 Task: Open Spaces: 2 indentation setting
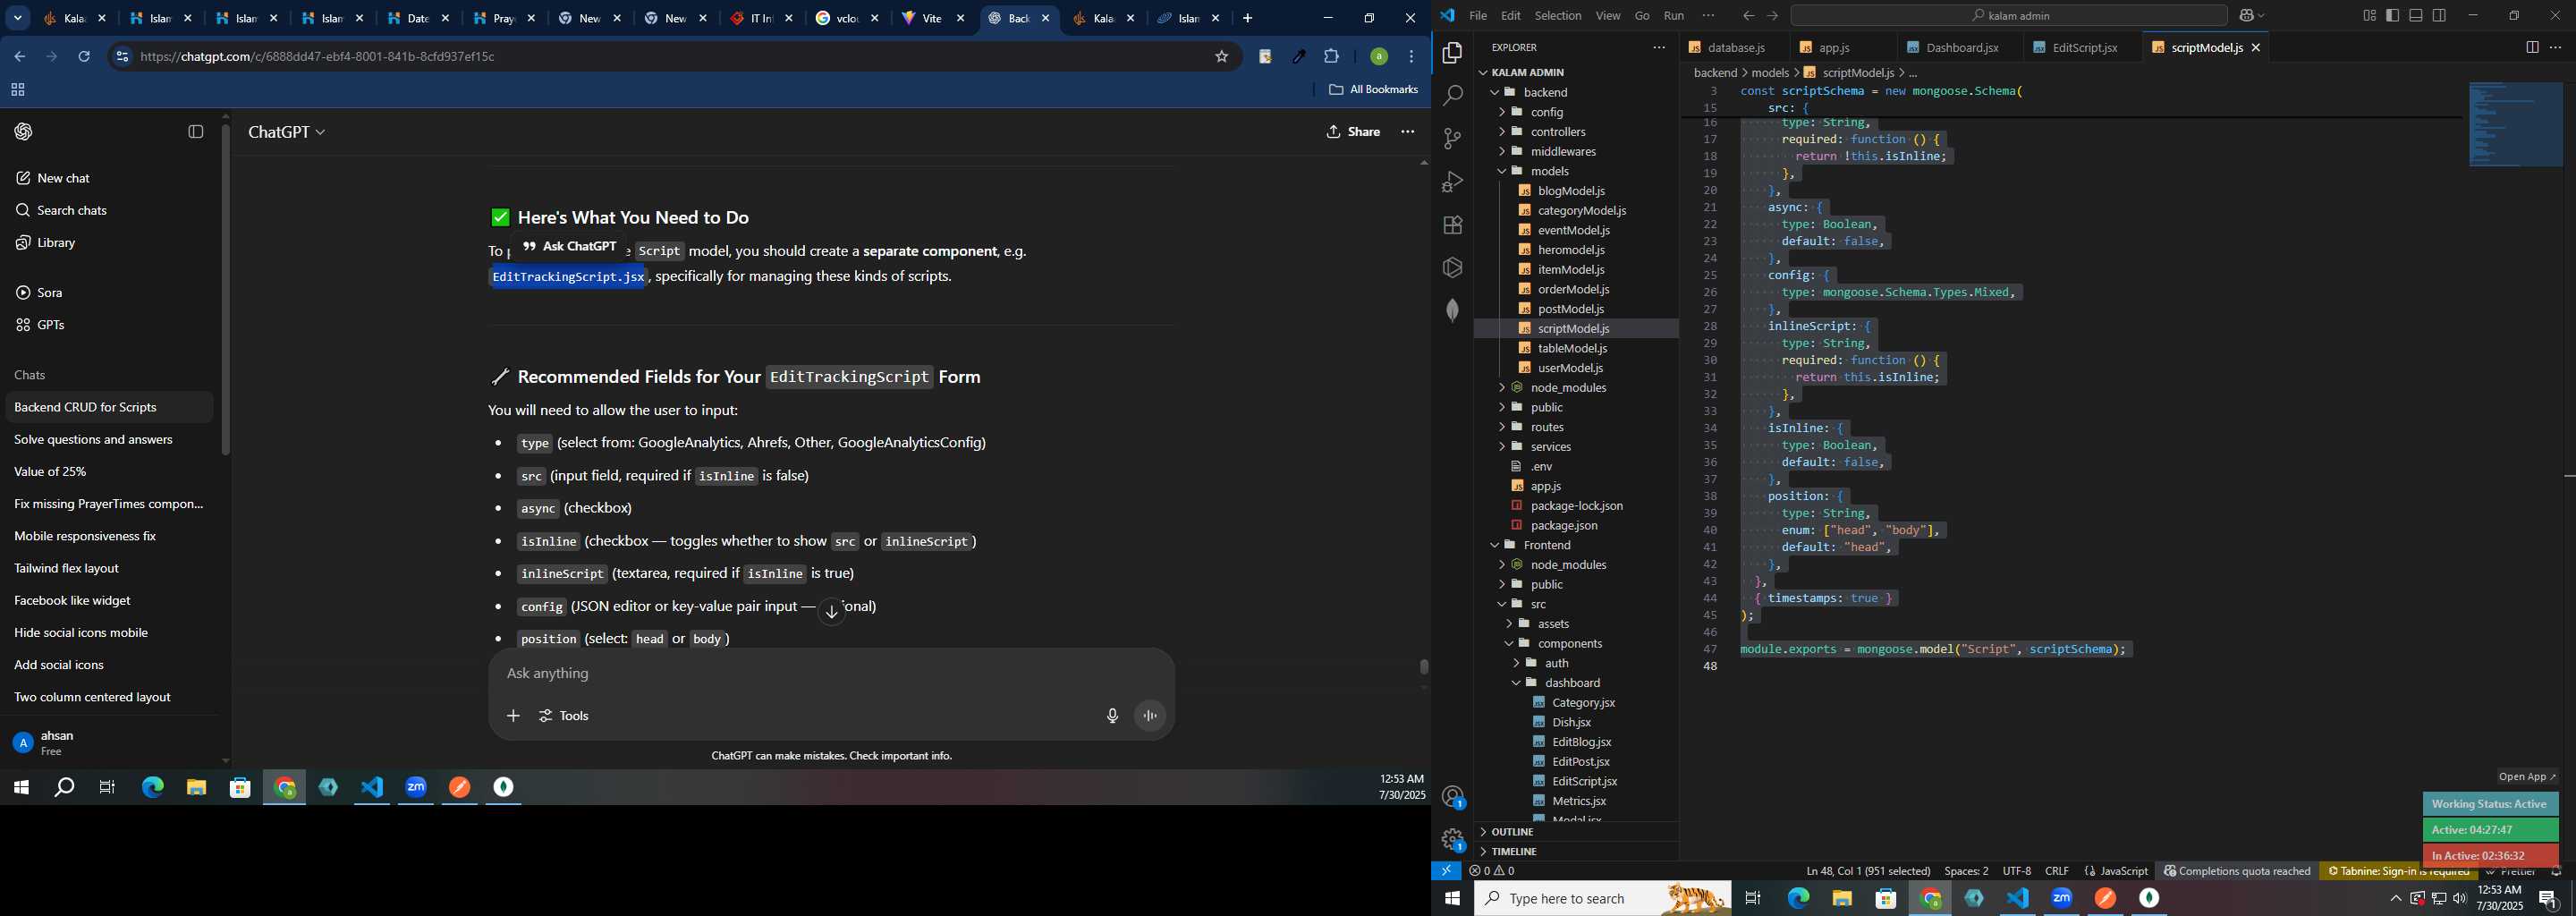point(1966,871)
